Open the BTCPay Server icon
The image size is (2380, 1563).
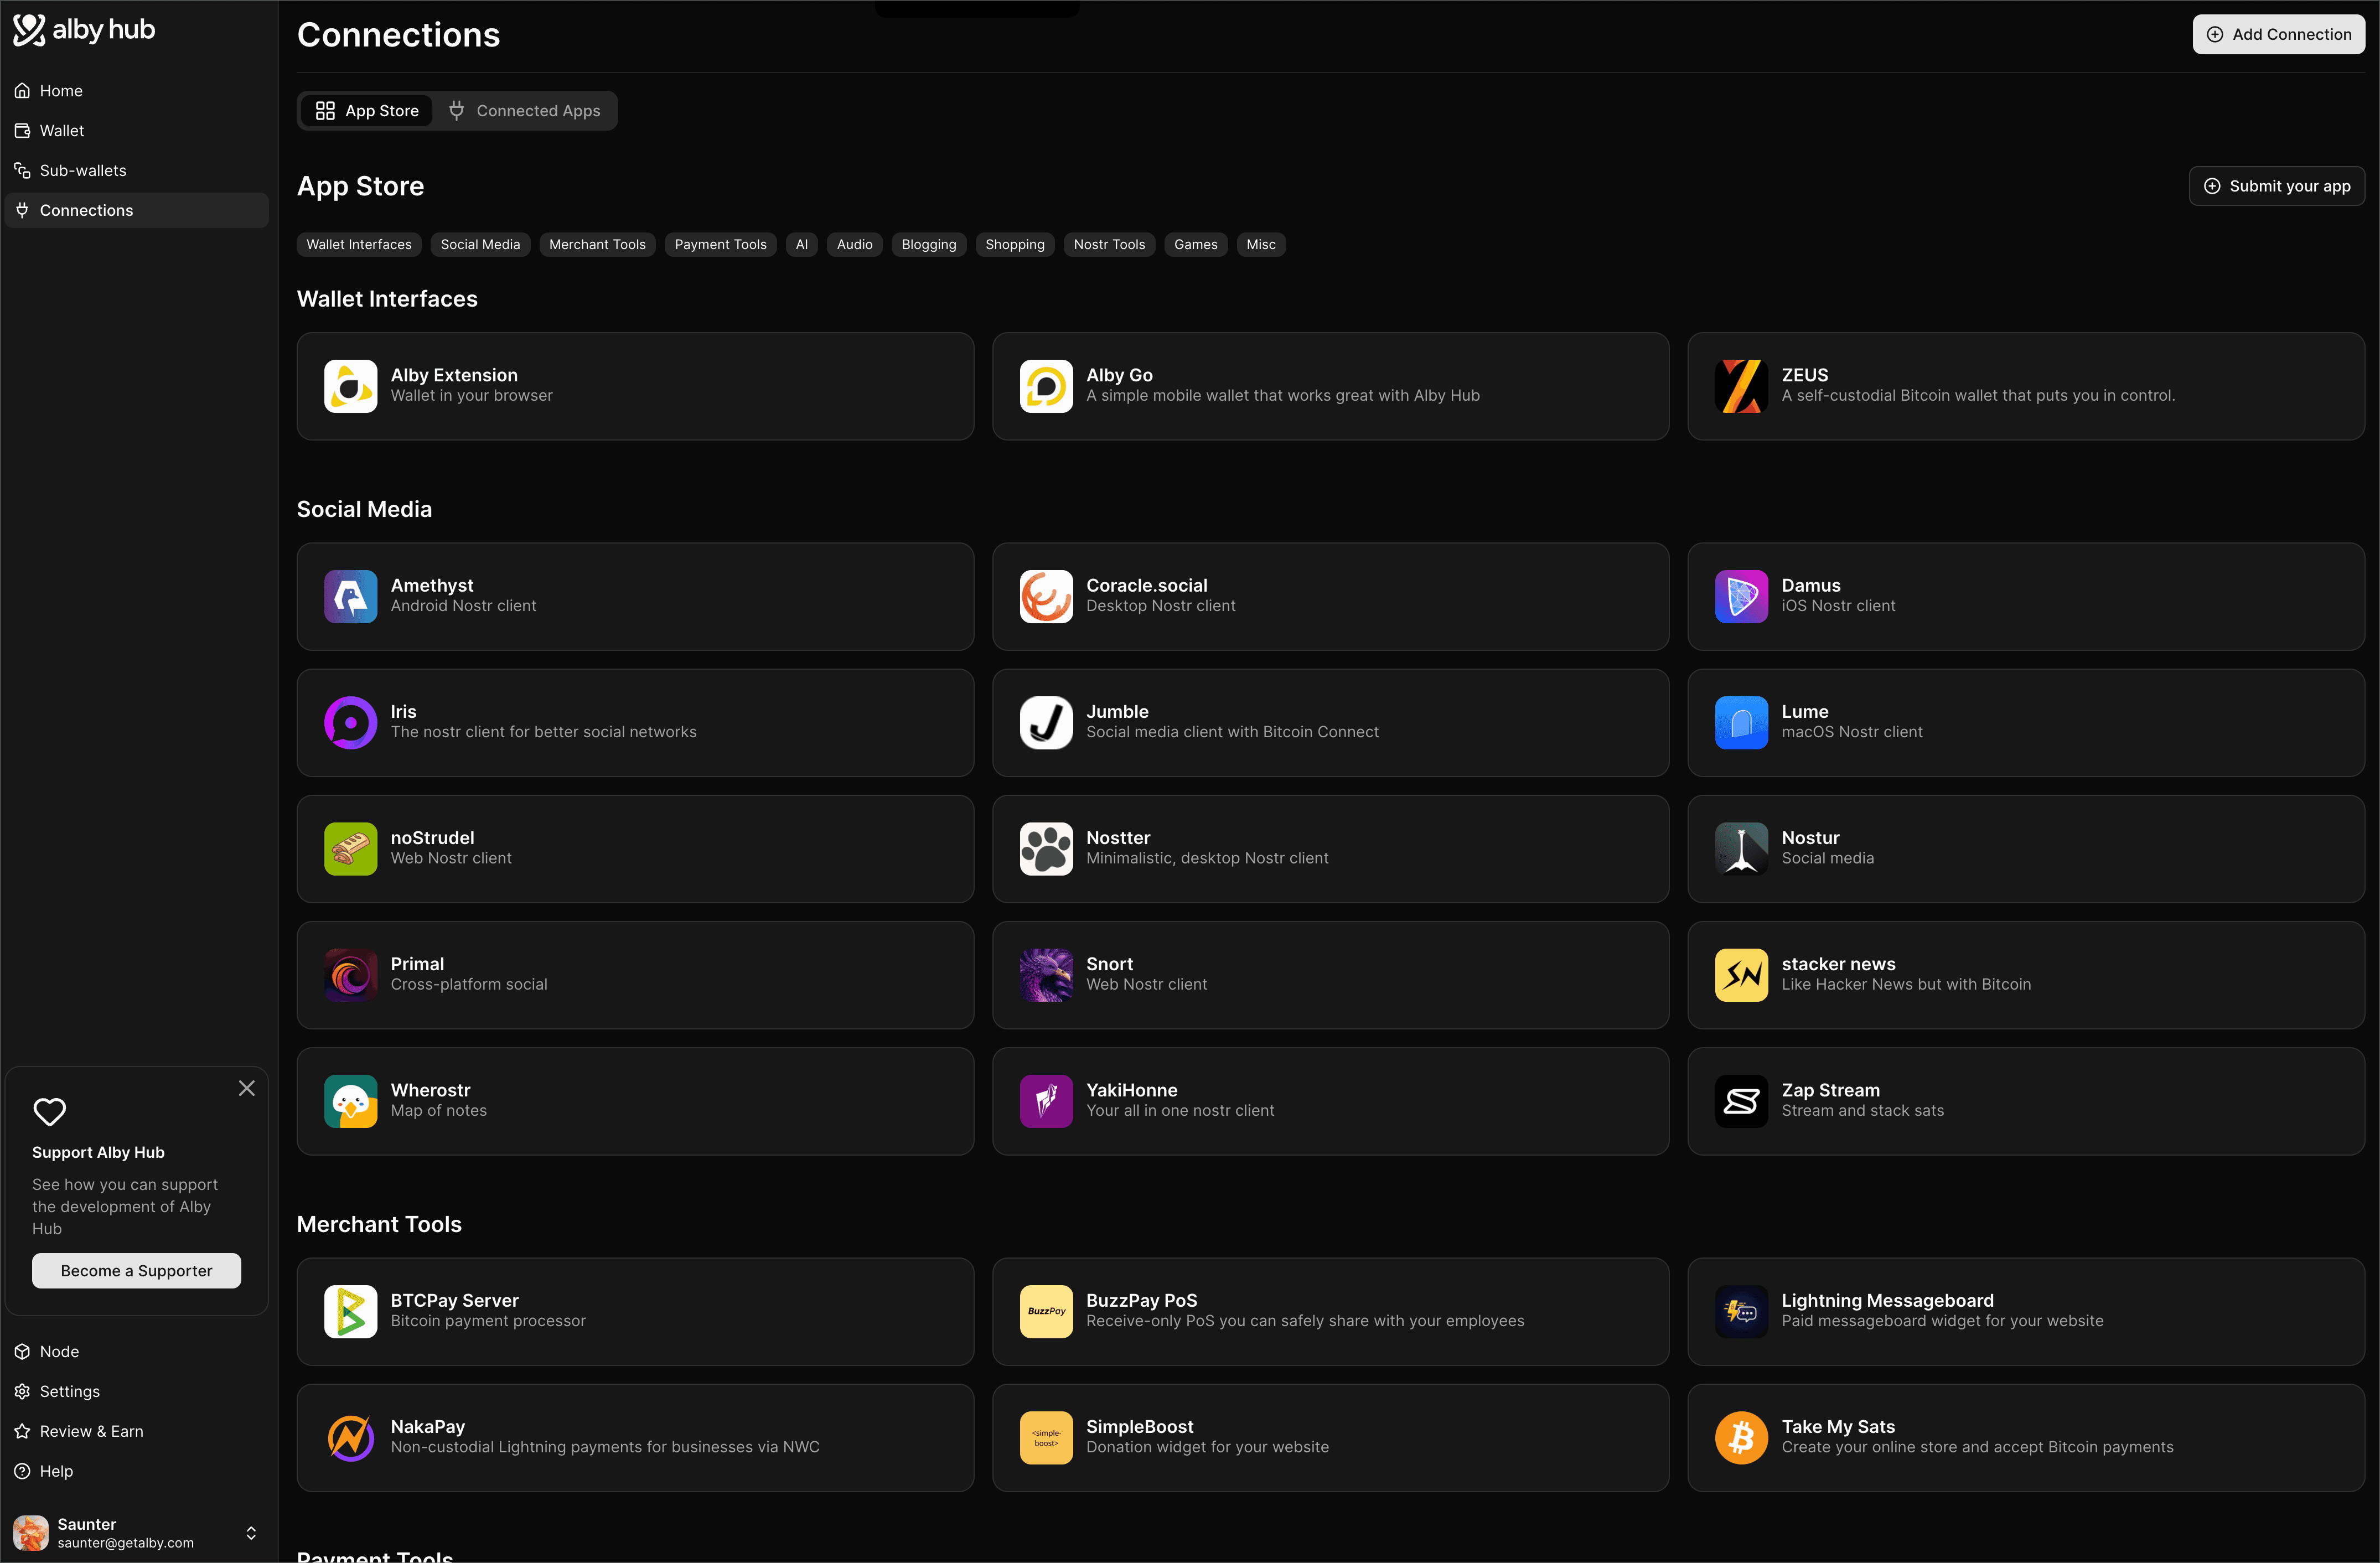click(x=350, y=1311)
